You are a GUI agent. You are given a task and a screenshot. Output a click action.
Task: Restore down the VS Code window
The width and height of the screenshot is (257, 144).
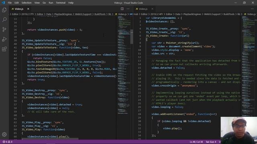tap(244, 3)
